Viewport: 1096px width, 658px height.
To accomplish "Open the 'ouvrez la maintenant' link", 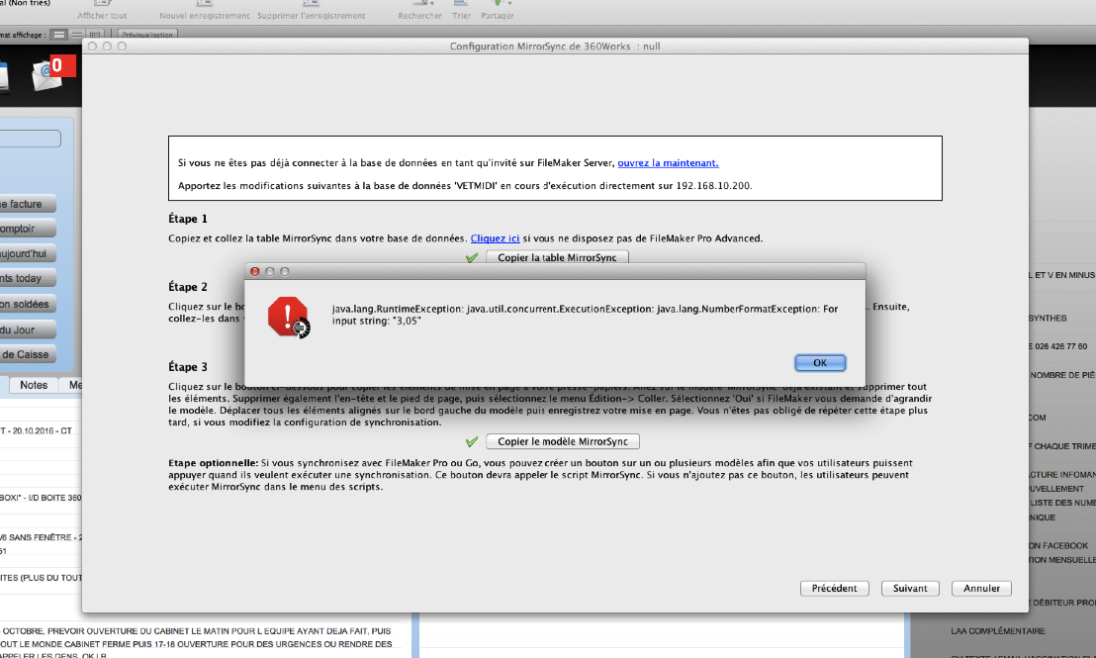I will (668, 163).
